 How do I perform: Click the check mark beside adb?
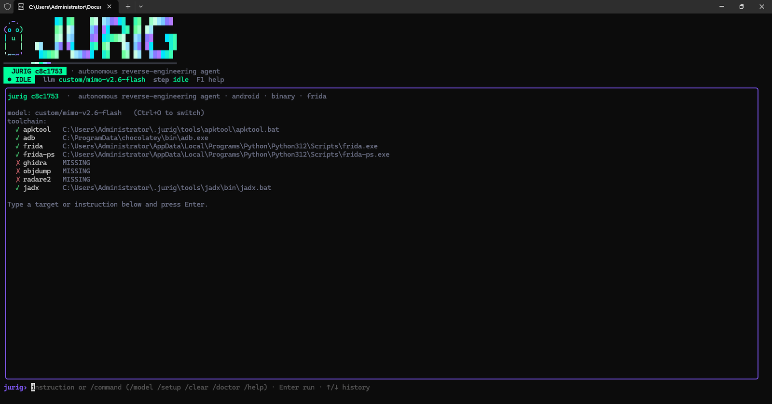(17, 138)
